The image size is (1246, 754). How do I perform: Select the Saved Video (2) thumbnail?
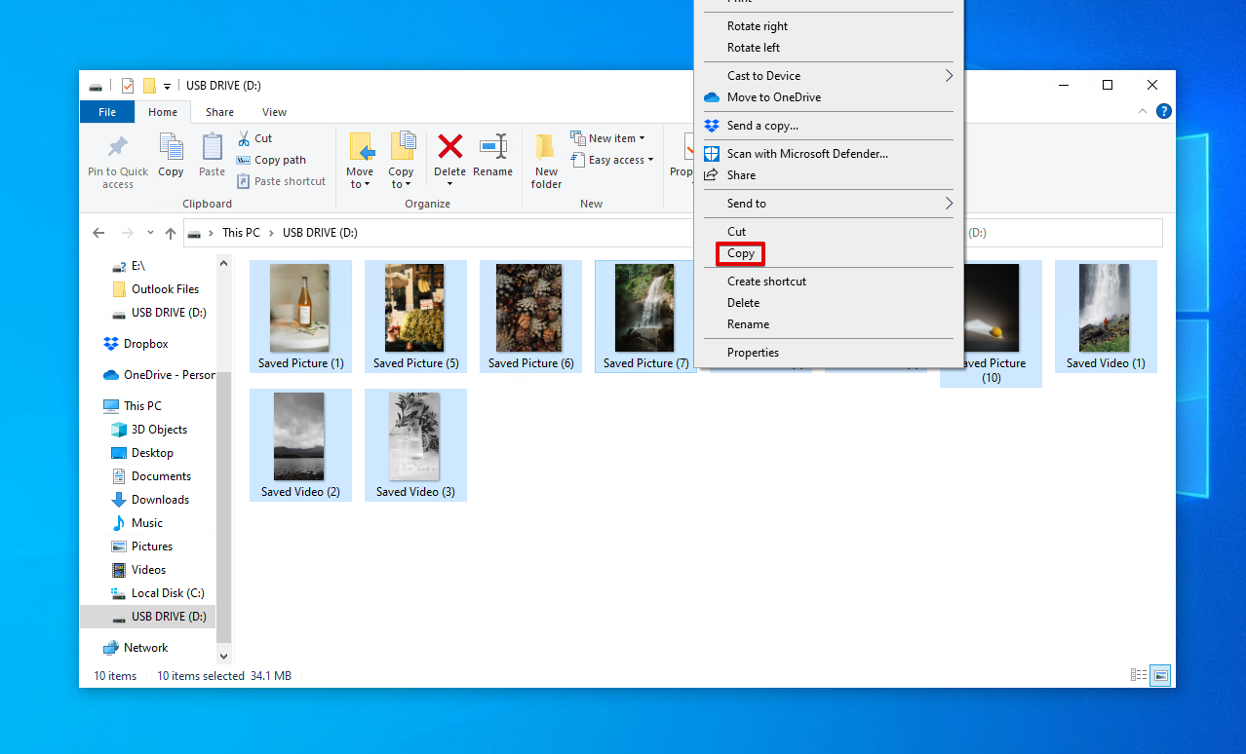tap(300, 438)
